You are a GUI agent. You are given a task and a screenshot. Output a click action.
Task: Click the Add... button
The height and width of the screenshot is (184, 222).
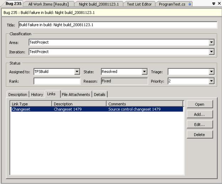[200, 114]
